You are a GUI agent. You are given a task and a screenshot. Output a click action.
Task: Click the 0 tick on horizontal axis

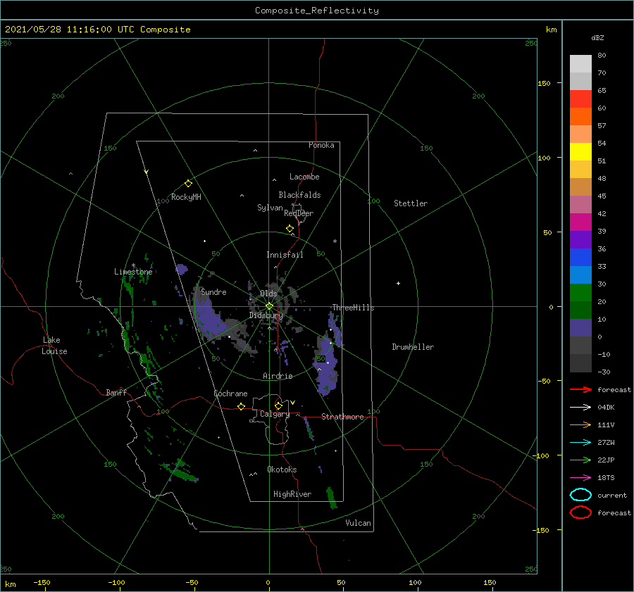268,583
